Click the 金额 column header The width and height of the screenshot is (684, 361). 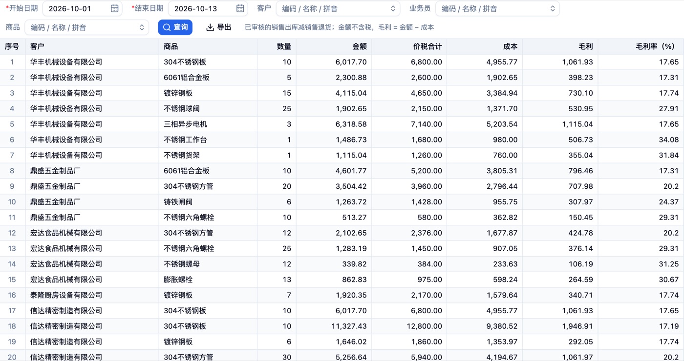334,46
